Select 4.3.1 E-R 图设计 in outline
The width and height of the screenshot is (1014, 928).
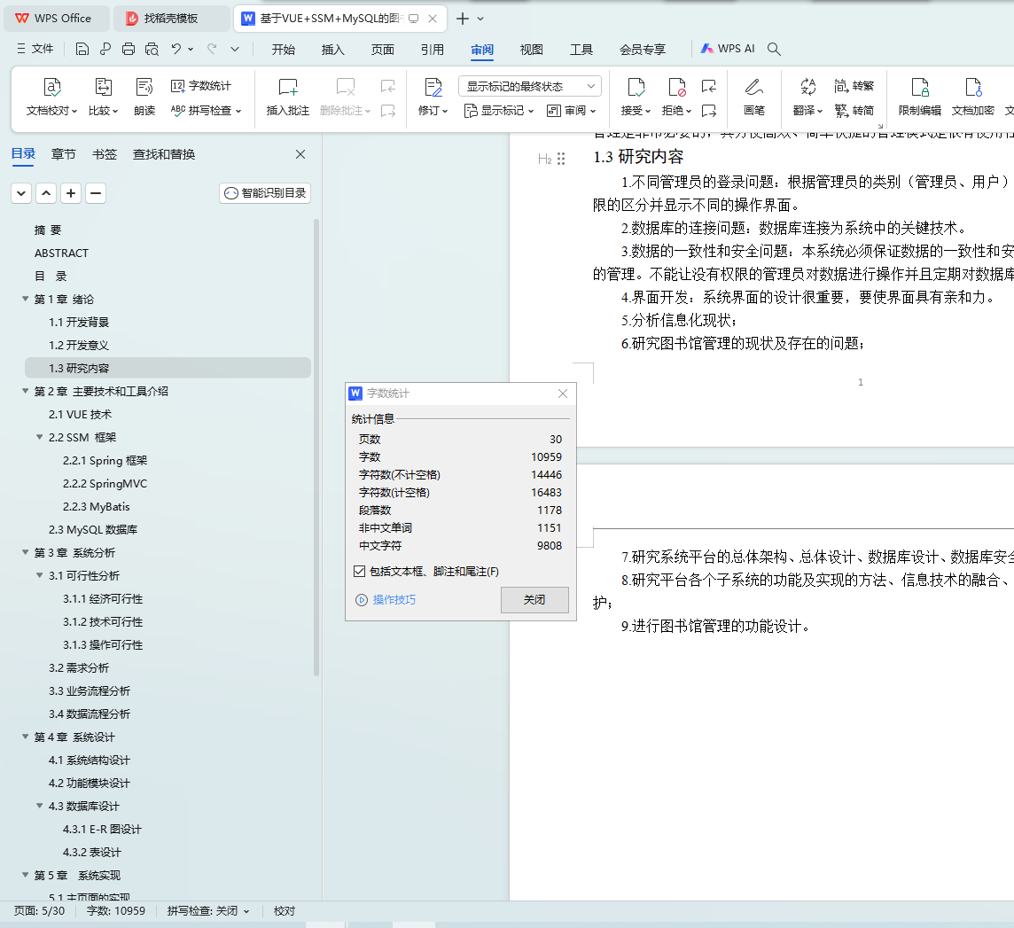[102, 829]
